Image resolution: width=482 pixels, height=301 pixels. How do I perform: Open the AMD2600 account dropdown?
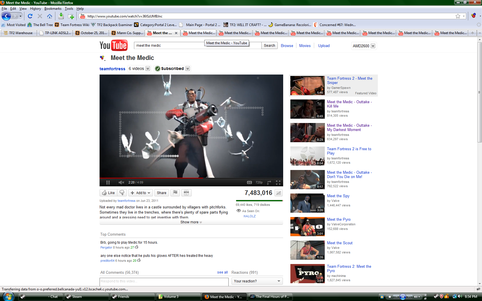click(x=364, y=46)
